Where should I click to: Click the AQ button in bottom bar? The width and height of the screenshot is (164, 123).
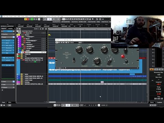[10, 105]
